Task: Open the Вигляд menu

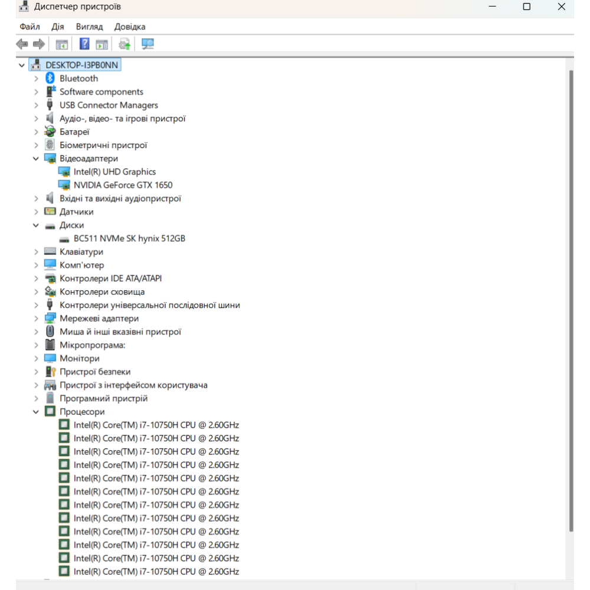Action: [x=89, y=27]
